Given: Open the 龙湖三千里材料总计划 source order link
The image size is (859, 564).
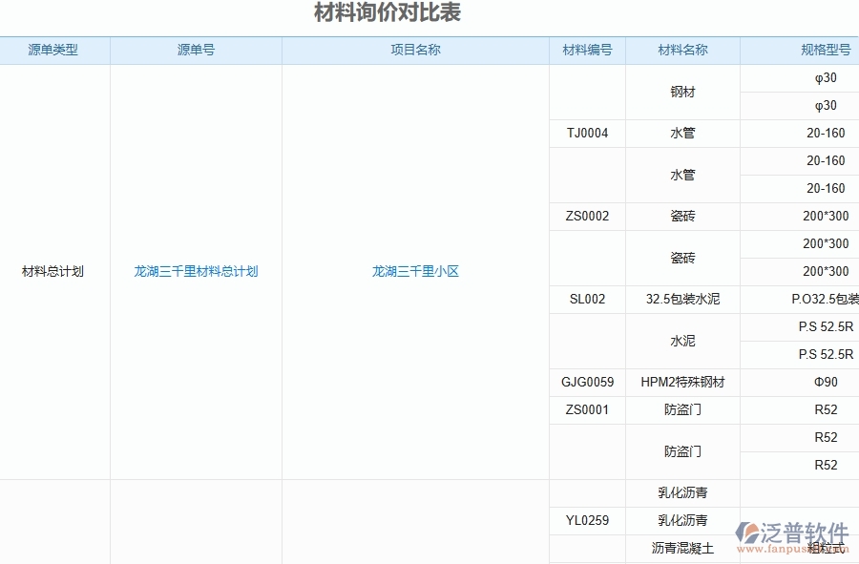Looking at the screenshot, I should pos(196,271).
